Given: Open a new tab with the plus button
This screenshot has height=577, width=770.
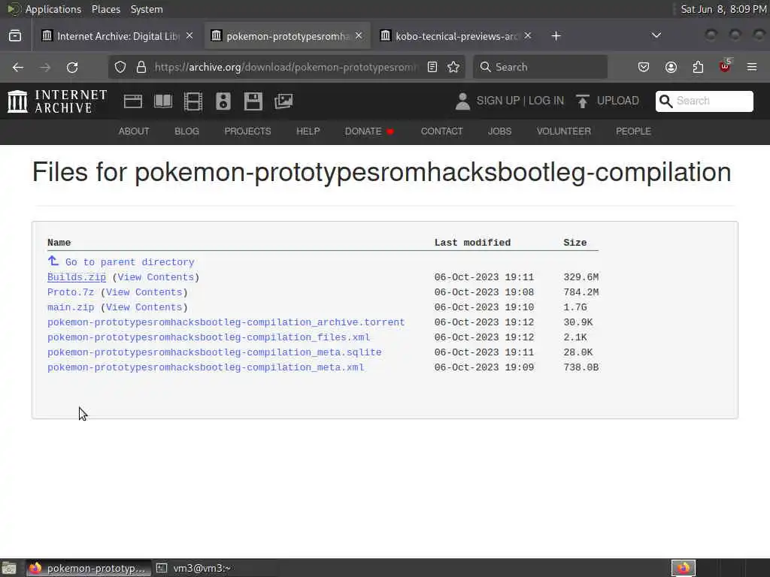Looking at the screenshot, I should 556,36.
